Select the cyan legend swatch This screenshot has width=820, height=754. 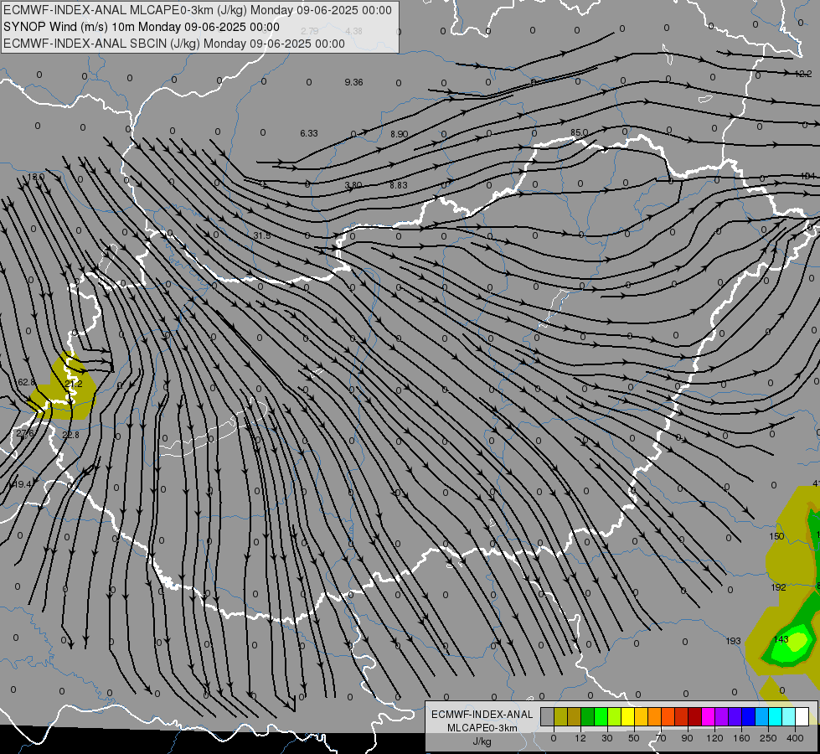click(776, 716)
